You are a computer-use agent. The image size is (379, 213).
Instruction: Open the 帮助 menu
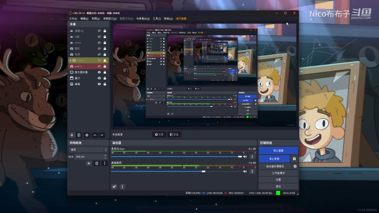(168, 18)
